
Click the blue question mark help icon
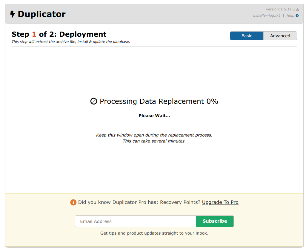click(297, 16)
